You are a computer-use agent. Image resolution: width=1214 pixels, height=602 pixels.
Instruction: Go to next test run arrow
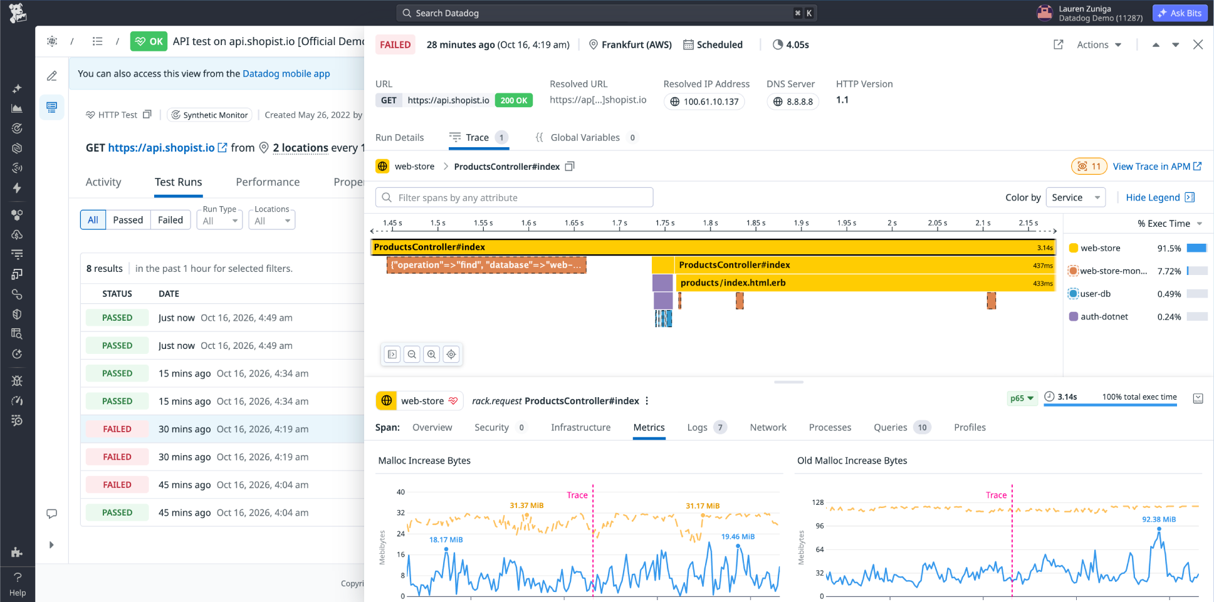coord(1176,44)
